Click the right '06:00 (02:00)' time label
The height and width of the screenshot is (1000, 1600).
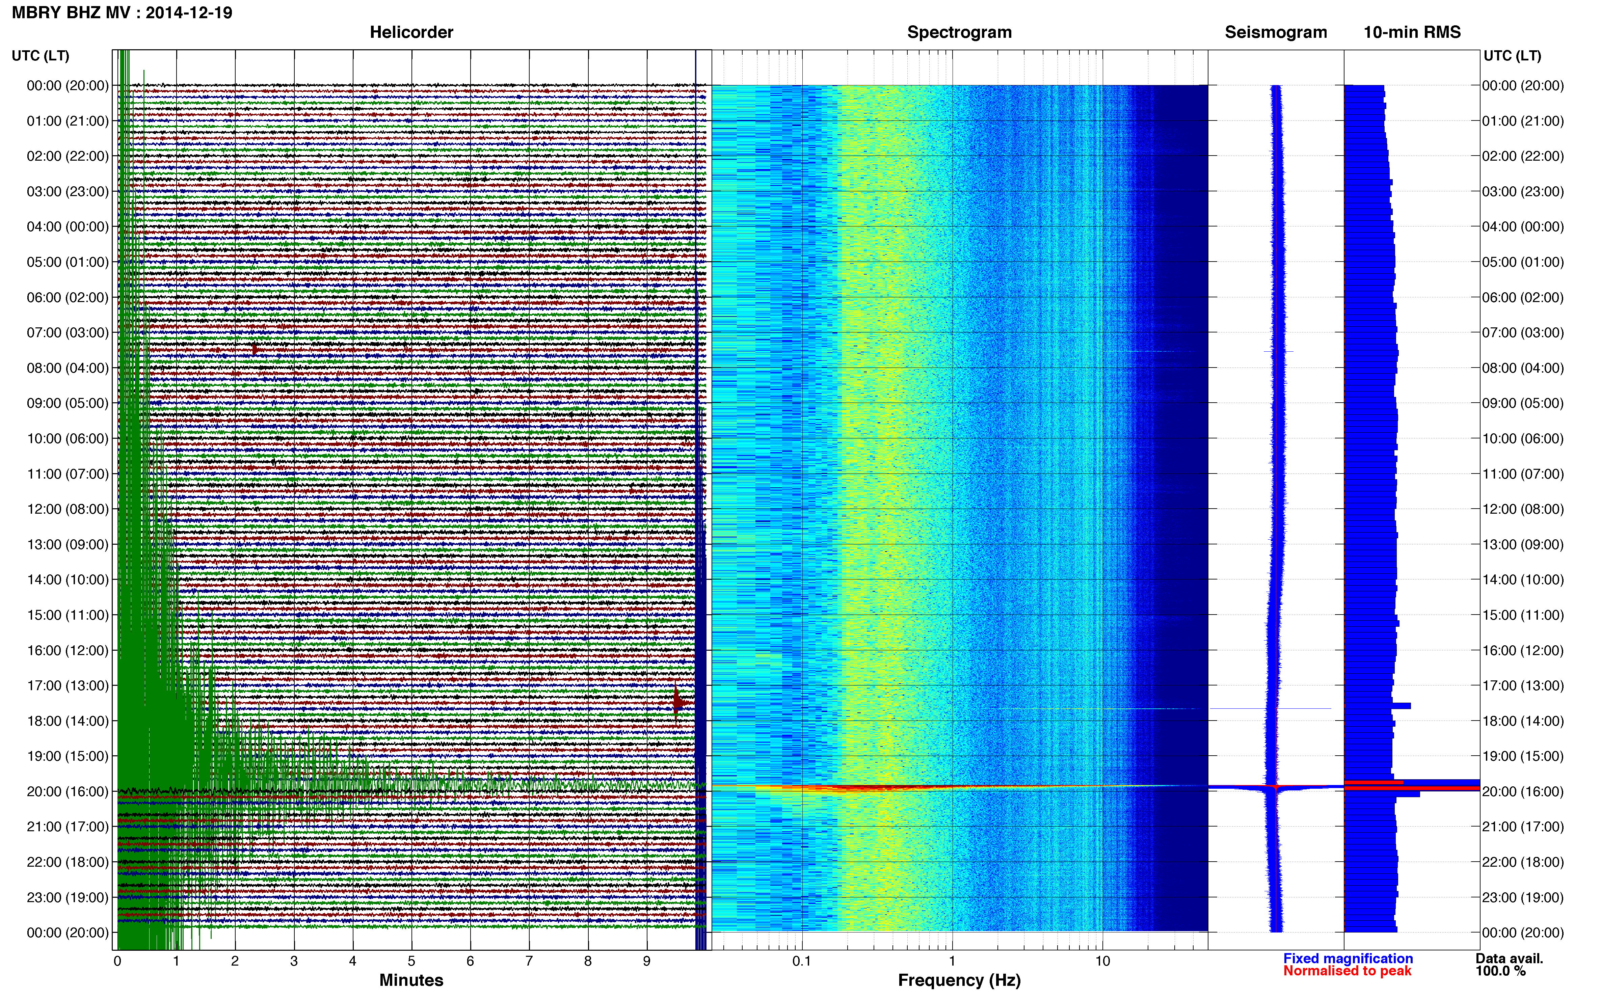[x=1523, y=298]
